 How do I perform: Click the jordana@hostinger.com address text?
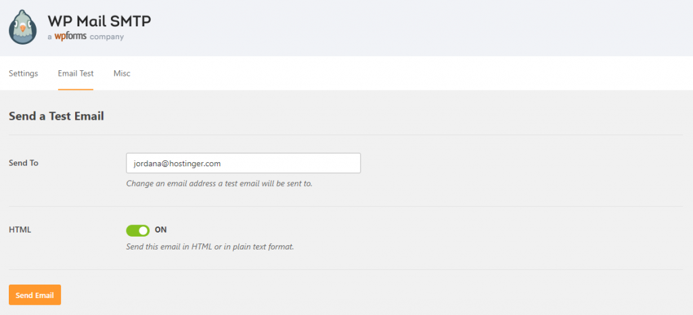click(177, 163)
